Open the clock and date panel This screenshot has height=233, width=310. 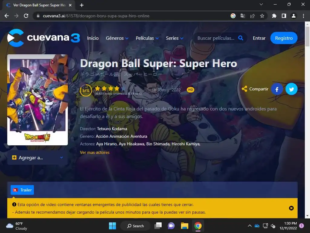288,226
